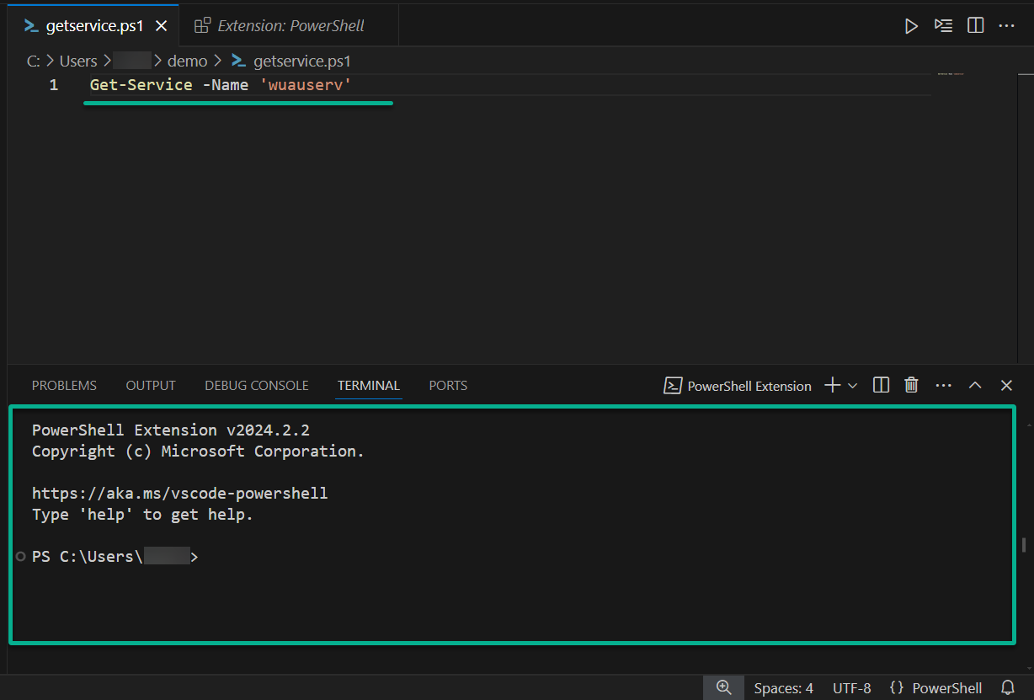
Task: Open the OUTPUT panel tab
Action: [151, 386]
